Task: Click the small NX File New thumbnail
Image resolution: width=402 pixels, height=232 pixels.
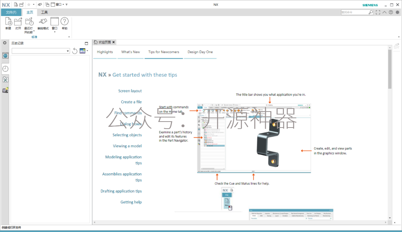Action: (228, 199)
